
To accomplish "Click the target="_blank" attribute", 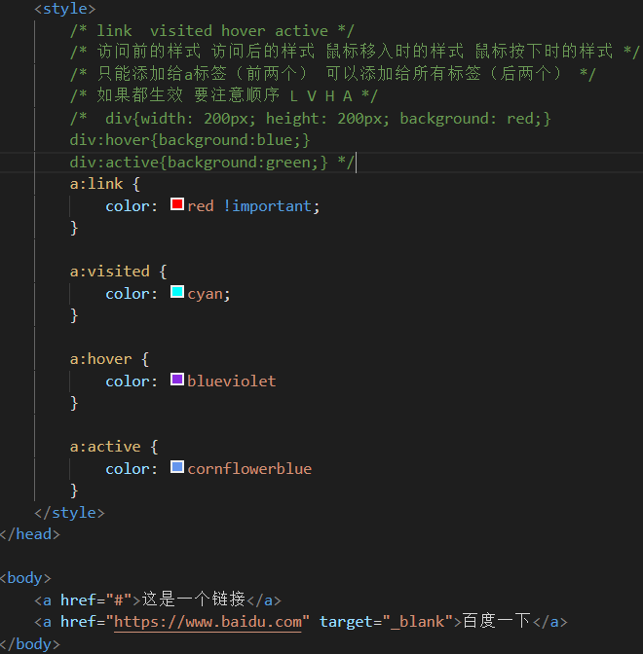I will tap(386, 622).
